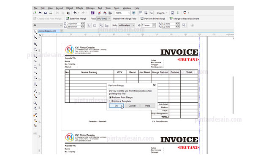Expand the Snap To dropdown
The image size is (266, 160).
[167, 13]
